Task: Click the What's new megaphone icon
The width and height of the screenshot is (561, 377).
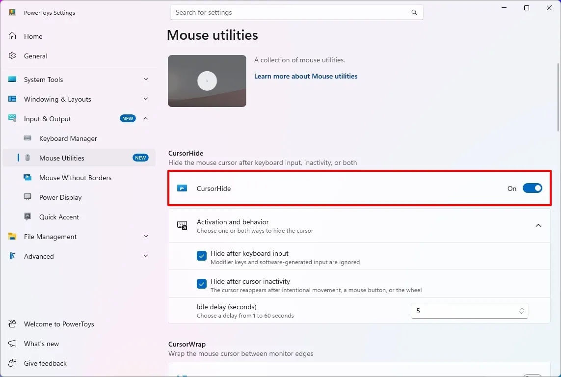Action: (x=12, y=344)
